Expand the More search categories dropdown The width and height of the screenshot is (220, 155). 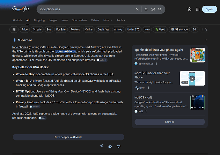[x=107, y=20]
